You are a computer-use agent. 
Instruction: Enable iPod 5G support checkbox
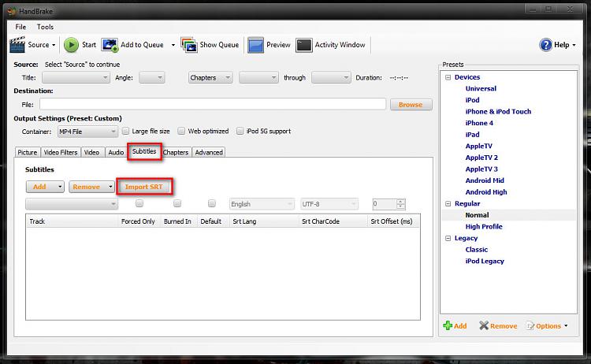(x=240, y=131)
